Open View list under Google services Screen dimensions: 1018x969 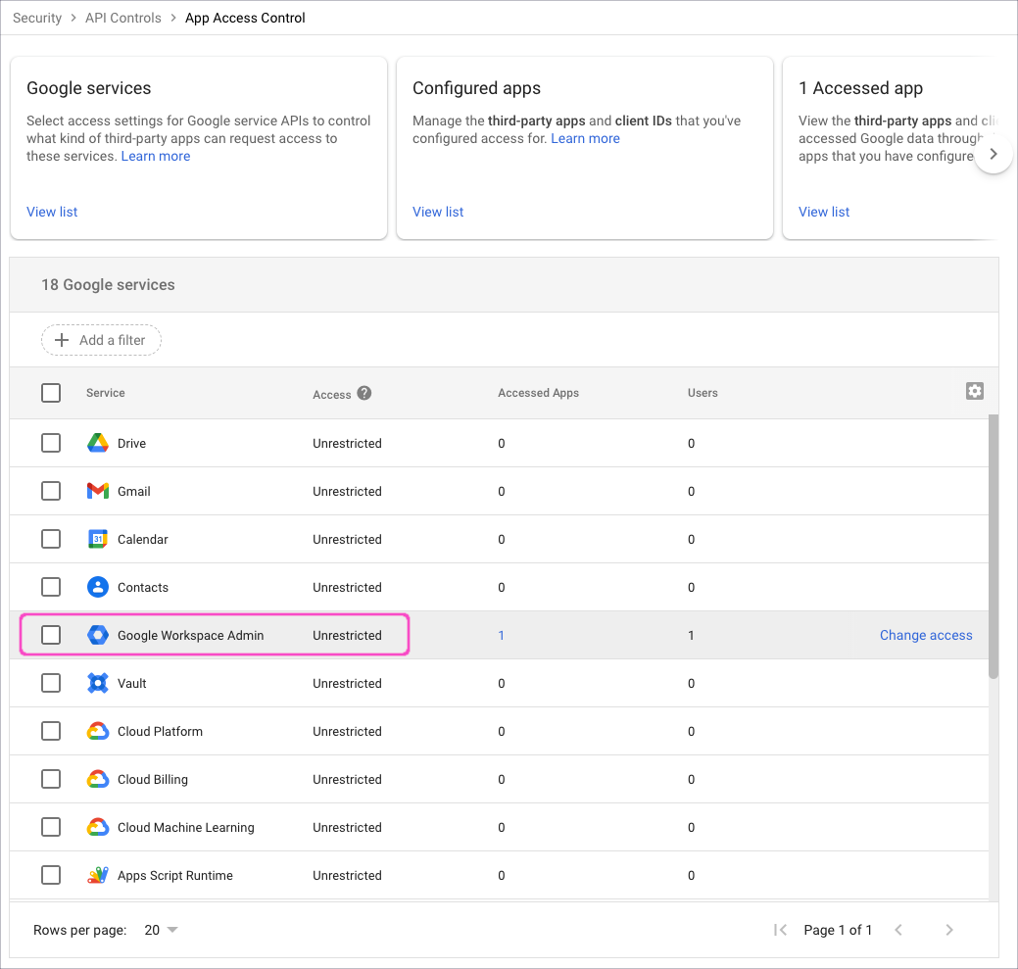point(52,212)
